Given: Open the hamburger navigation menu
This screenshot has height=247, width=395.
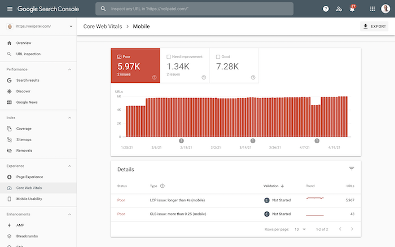Looking at the screenshot, I should [10, 9].
